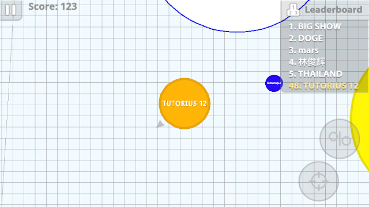Select the orange TUTORIUS 12 player cell
This screenshot has height=207, width=369.
coord(184,103)
